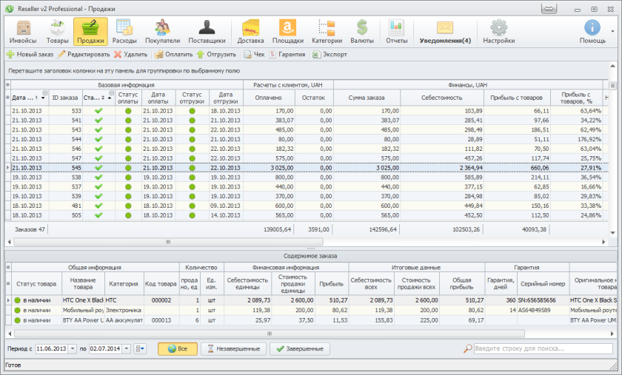Open Уведомления(4) notifications
This screenshot has height=375, width=622.
(444, 32)
